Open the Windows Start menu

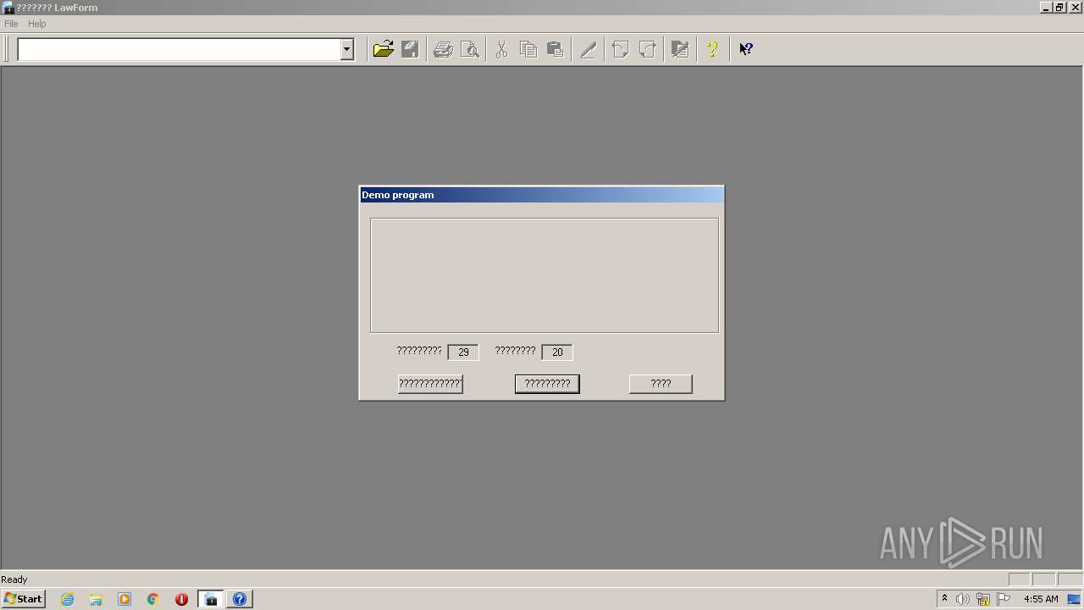23,599
